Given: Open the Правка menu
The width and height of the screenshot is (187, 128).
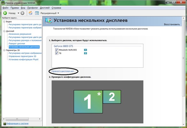Looking at the screenshot, I should coord(15,8).
